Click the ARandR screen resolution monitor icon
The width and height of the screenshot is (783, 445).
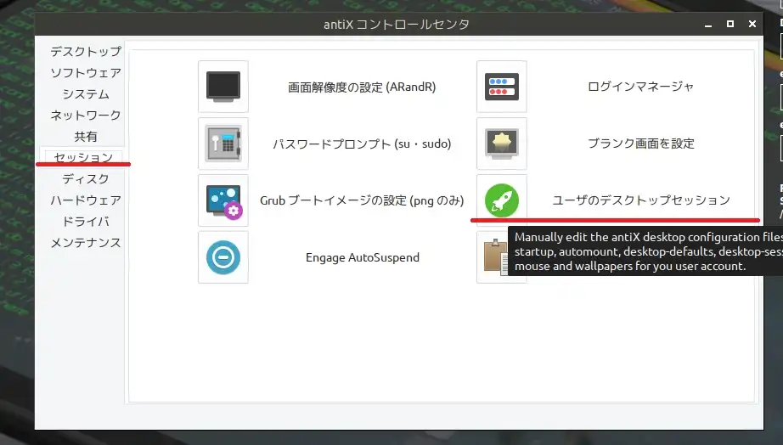(223, 87)
